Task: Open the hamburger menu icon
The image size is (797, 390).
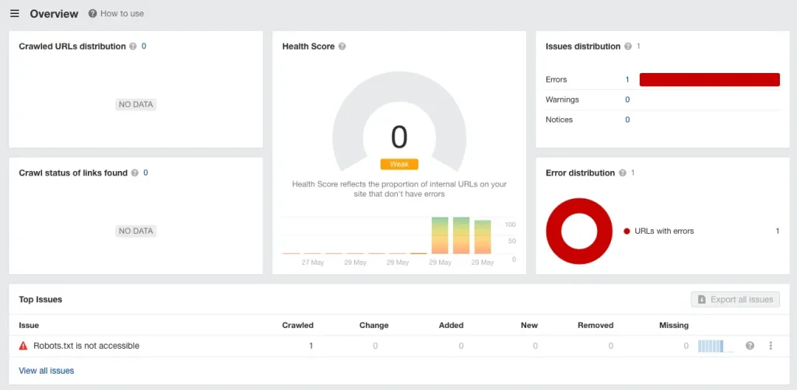Action: [x=15, y=14]
